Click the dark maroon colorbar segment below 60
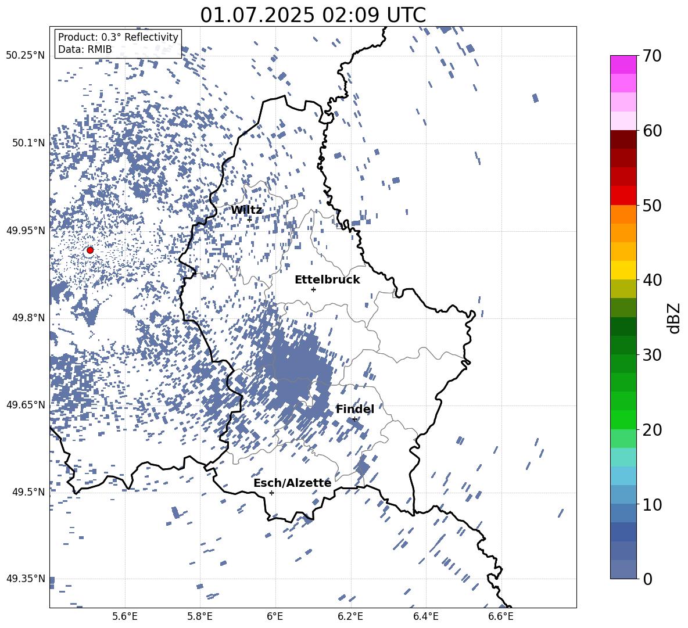Screen dimensions: 688x628 coord(623,139)
